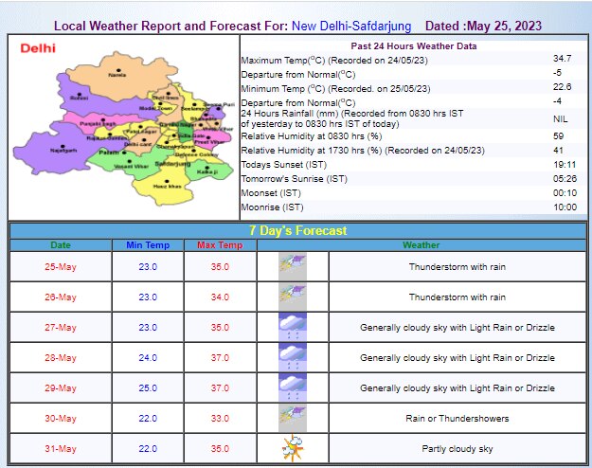The width and height of the screenshot is (592, 468).
Task: Click the '7 Day's Forecast' banner
Action: [297, 230]
